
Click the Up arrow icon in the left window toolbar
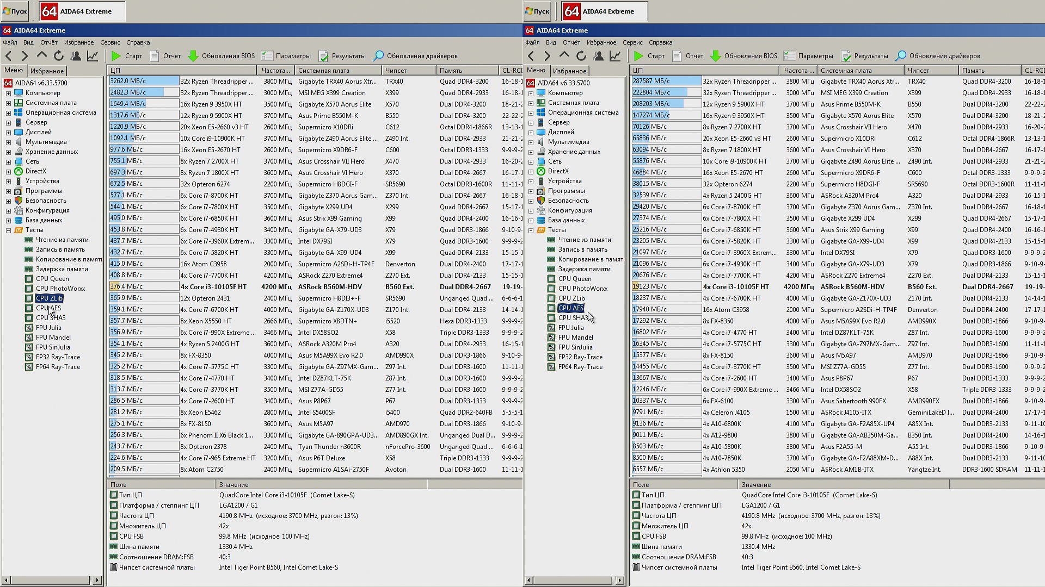pyautogui.click(x=42, y=56)
